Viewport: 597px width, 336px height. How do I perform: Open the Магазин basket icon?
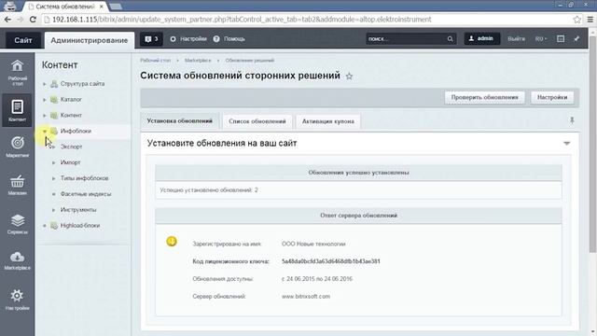(x=17, y=185)
